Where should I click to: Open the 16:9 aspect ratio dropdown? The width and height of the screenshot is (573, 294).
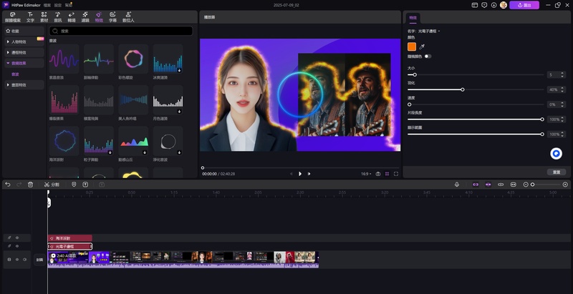tap(366, 174)
